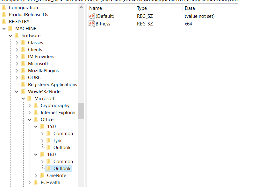
Task: Select the Configuration key folder icon
Action: click(x=4, y=8)
